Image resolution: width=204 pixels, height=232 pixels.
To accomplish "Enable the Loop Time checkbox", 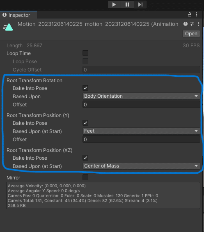I will point(85,53).
